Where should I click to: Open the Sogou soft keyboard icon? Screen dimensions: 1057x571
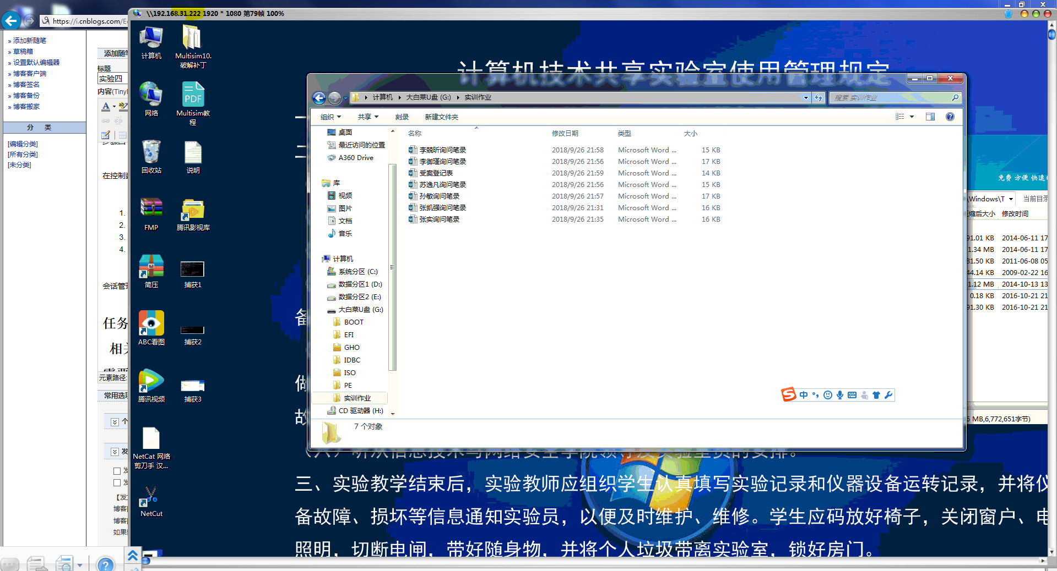[x=852, y=395]
